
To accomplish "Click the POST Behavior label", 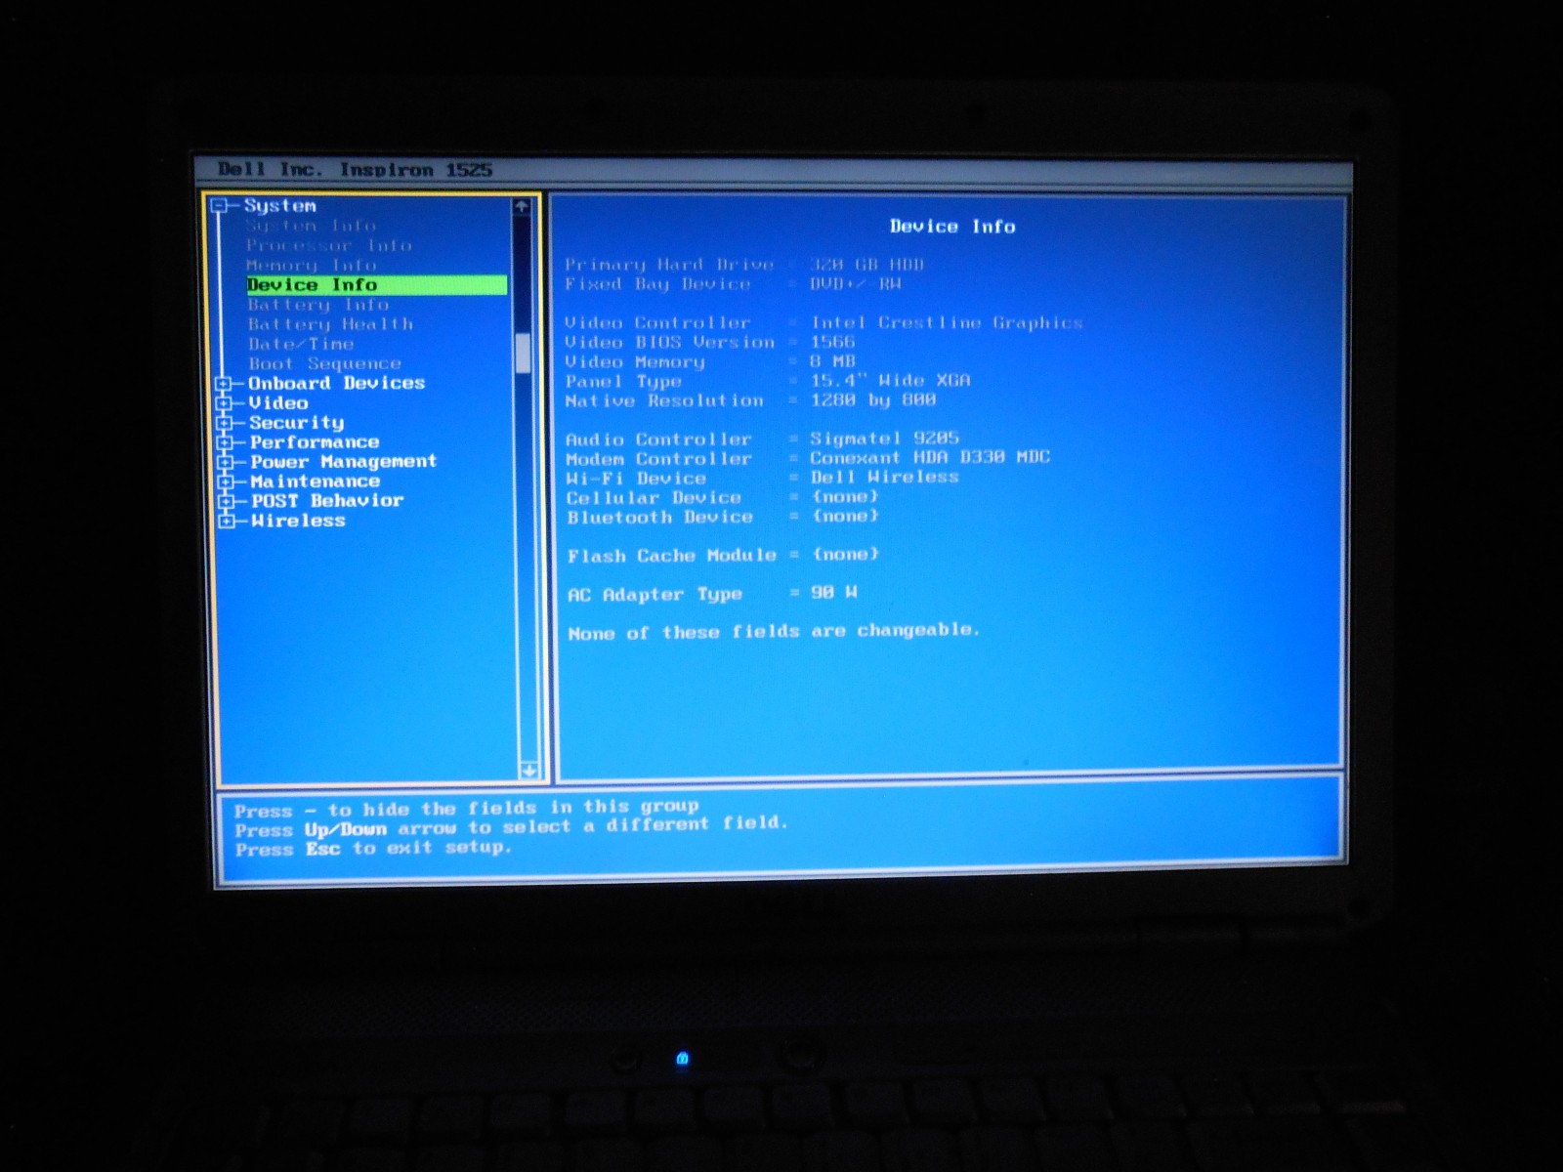I will [x=327, y=501].
